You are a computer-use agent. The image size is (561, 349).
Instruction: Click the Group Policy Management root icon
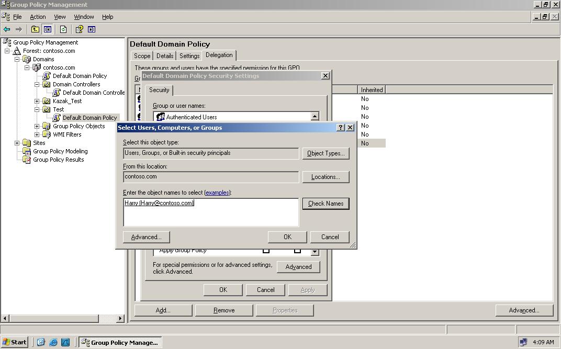click(x=7, y=42)
